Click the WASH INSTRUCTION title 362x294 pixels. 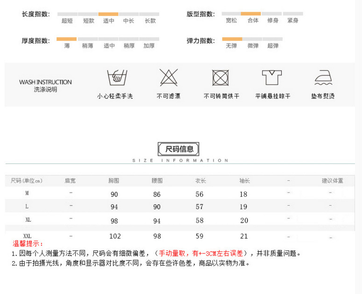(45, 82)
